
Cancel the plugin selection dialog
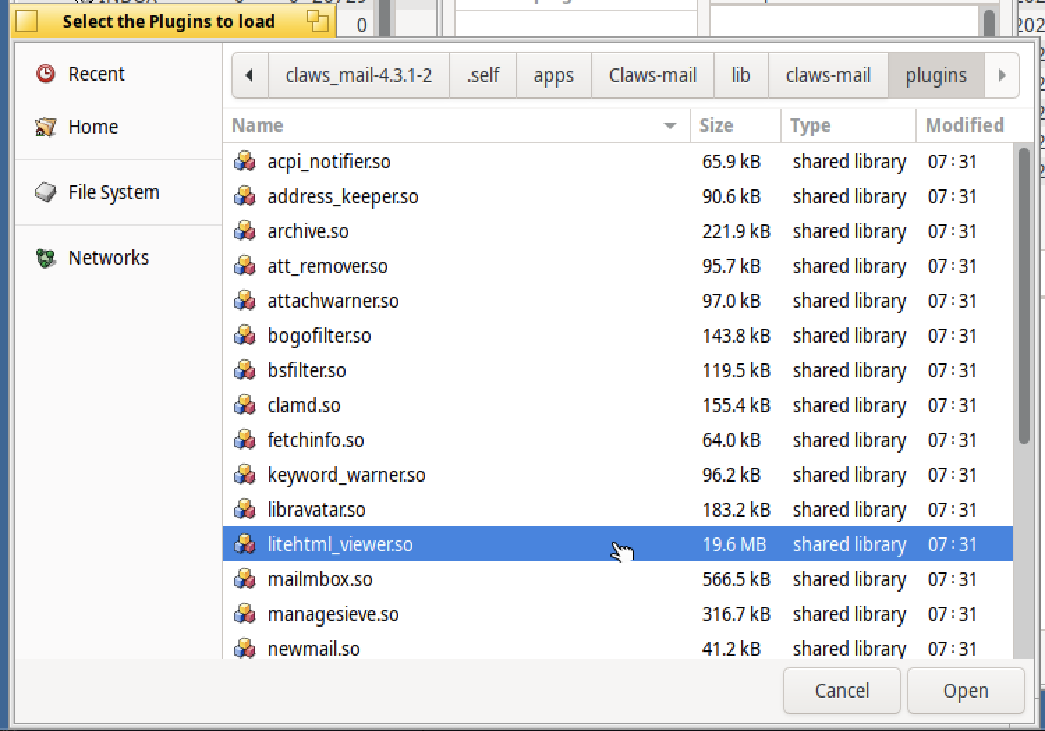[x=842, y=691]
